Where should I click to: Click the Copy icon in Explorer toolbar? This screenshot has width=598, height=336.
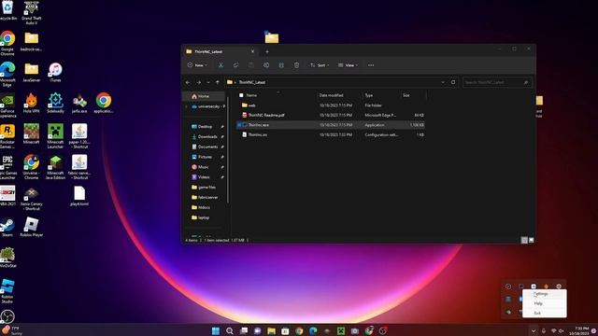coord(235,65)
